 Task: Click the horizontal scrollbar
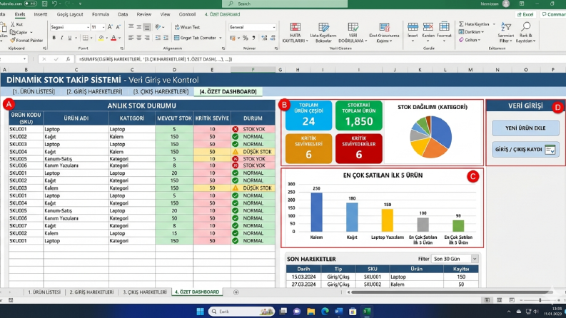(x=450, y=292)
